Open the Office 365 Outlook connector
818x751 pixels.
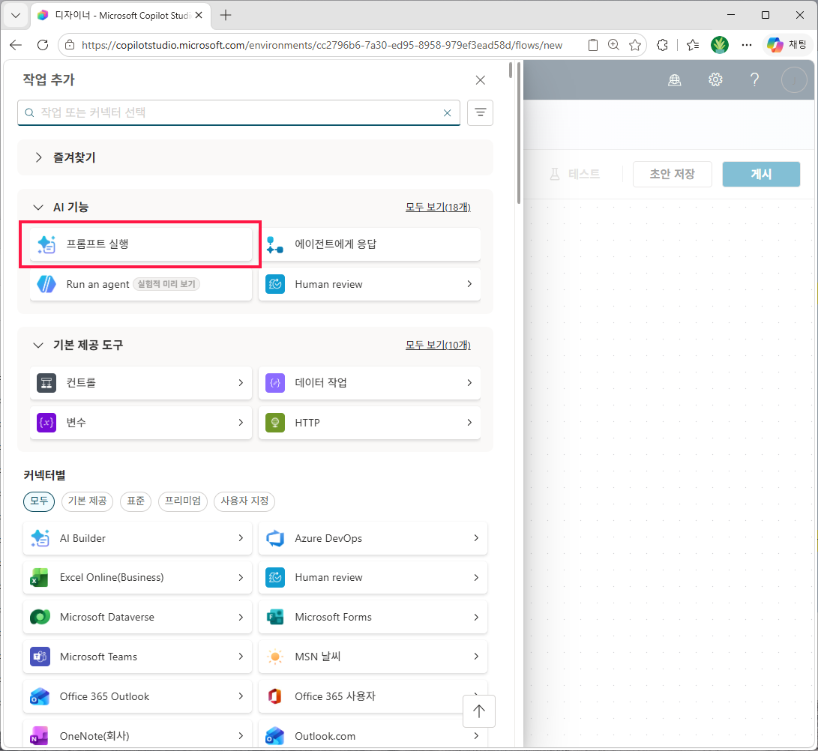click(138, 696)
